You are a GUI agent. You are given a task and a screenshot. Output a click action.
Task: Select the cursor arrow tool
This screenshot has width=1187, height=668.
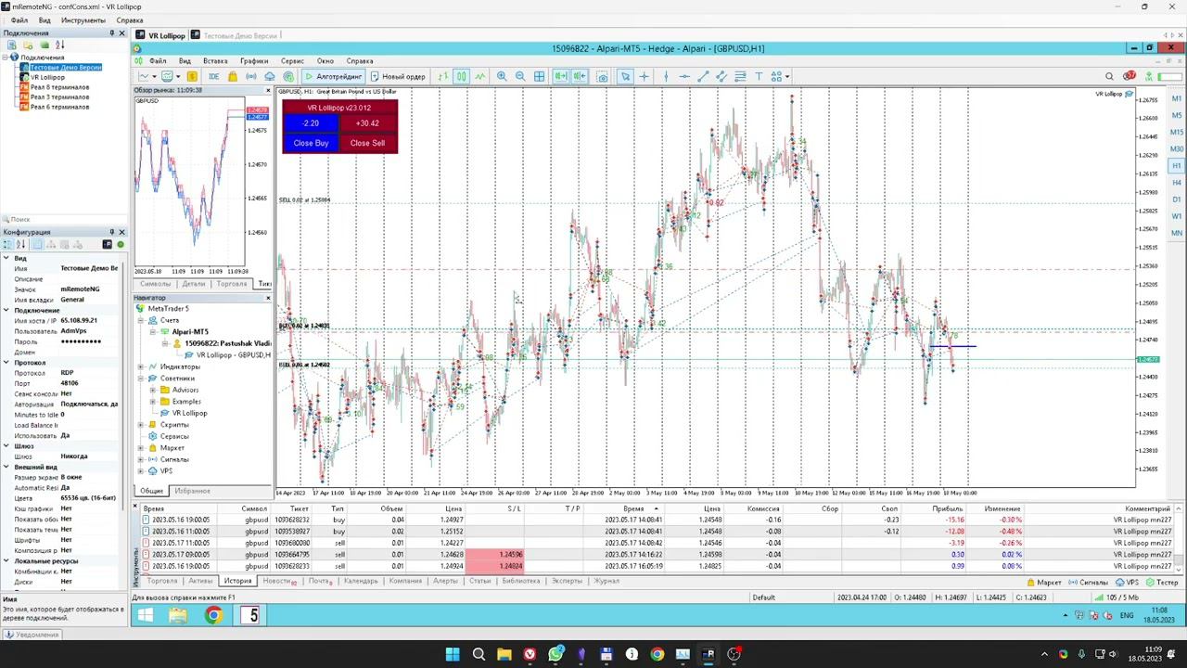point(626,76)
